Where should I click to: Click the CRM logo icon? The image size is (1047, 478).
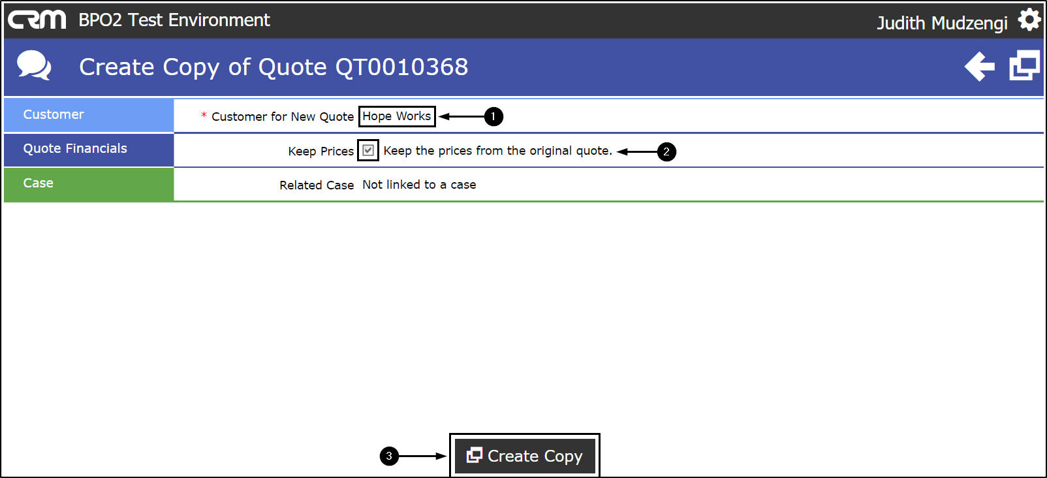[37, 20]
